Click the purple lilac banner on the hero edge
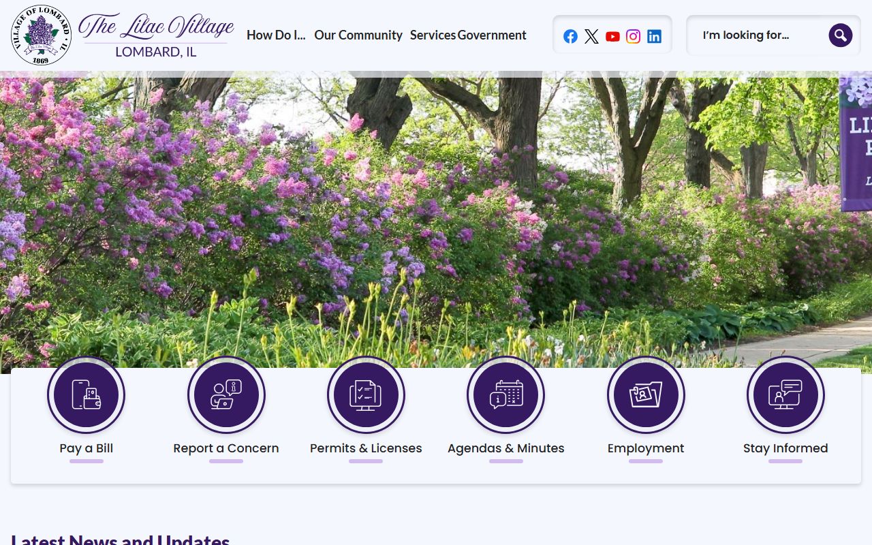Viewport: 872px width, 545px height. pyautogui.click(x=856, y=142)
